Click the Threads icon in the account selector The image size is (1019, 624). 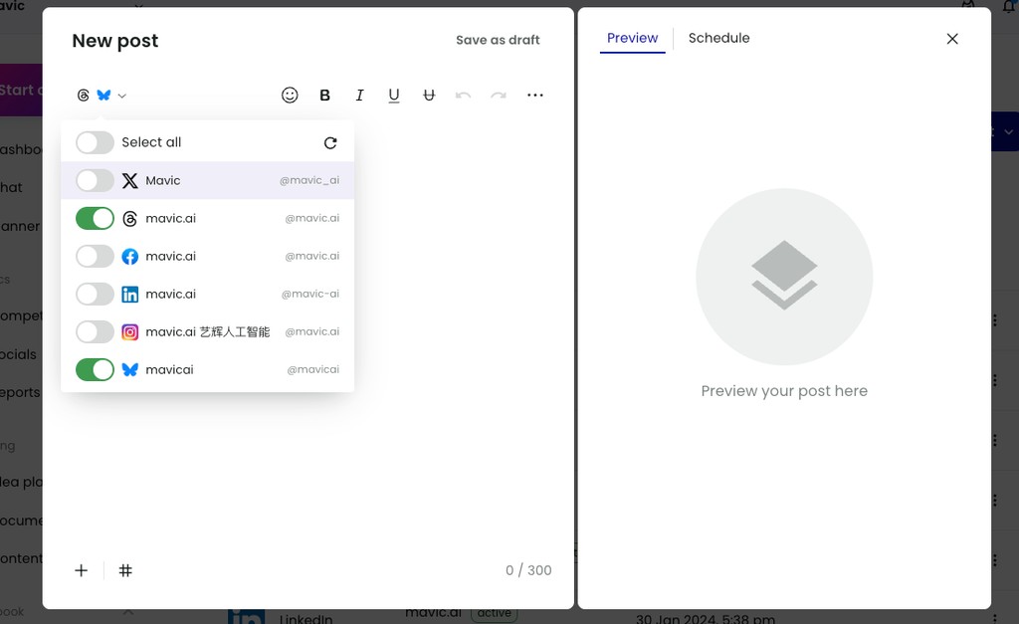(x=84, y=96)
